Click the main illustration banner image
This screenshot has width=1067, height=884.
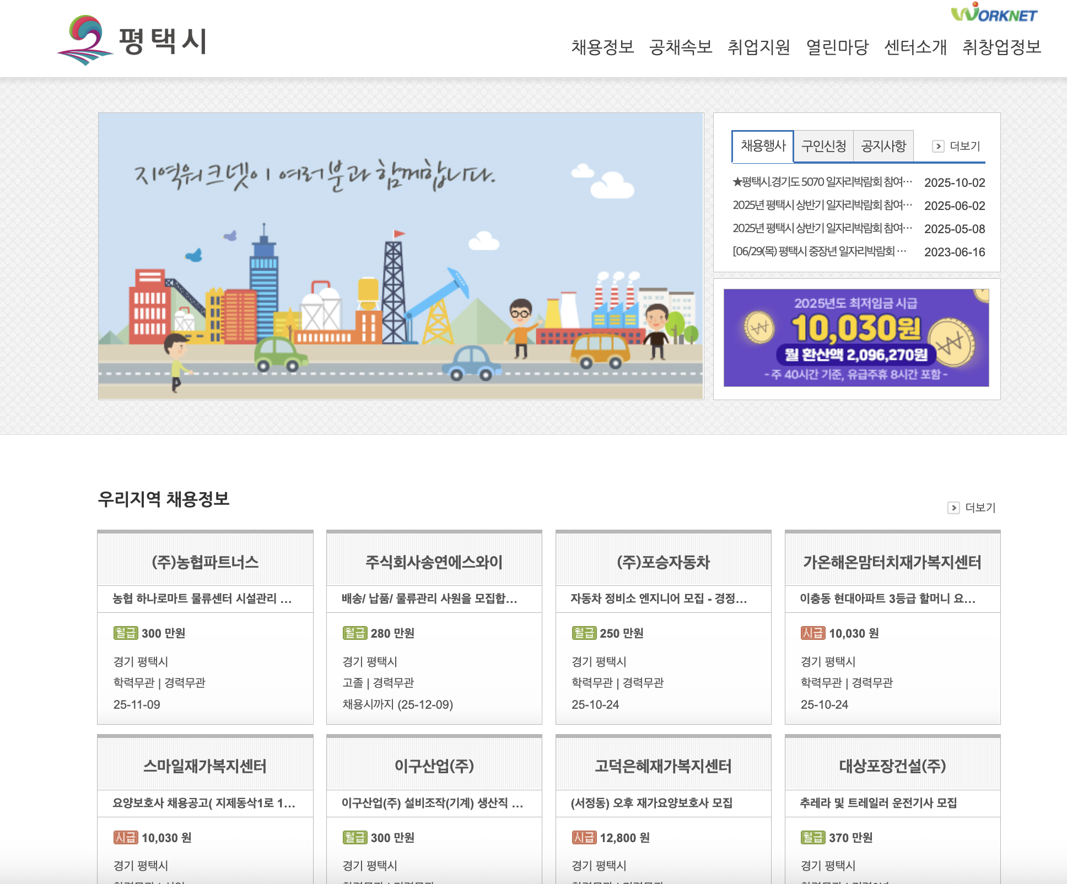[401, 255]
